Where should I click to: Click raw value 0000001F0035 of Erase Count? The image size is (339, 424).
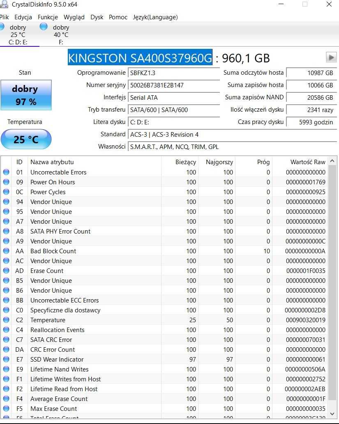tap(306, 270)
